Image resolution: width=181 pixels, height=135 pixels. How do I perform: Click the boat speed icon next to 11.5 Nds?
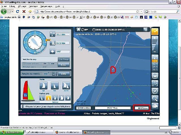(x=52, y=43)
